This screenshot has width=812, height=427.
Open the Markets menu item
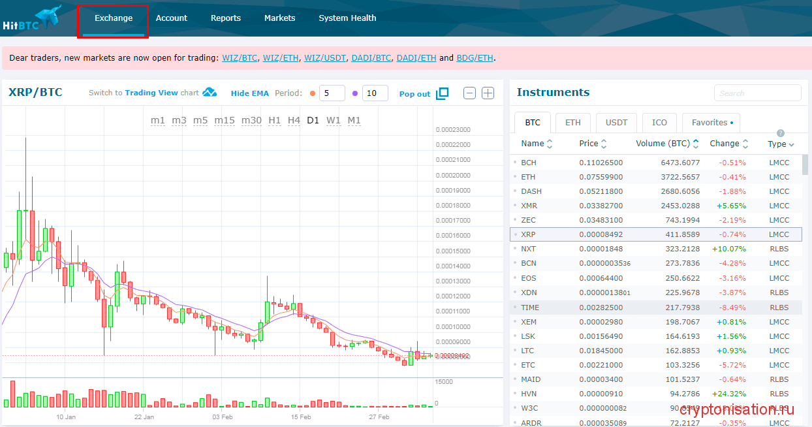pos(279,18)
